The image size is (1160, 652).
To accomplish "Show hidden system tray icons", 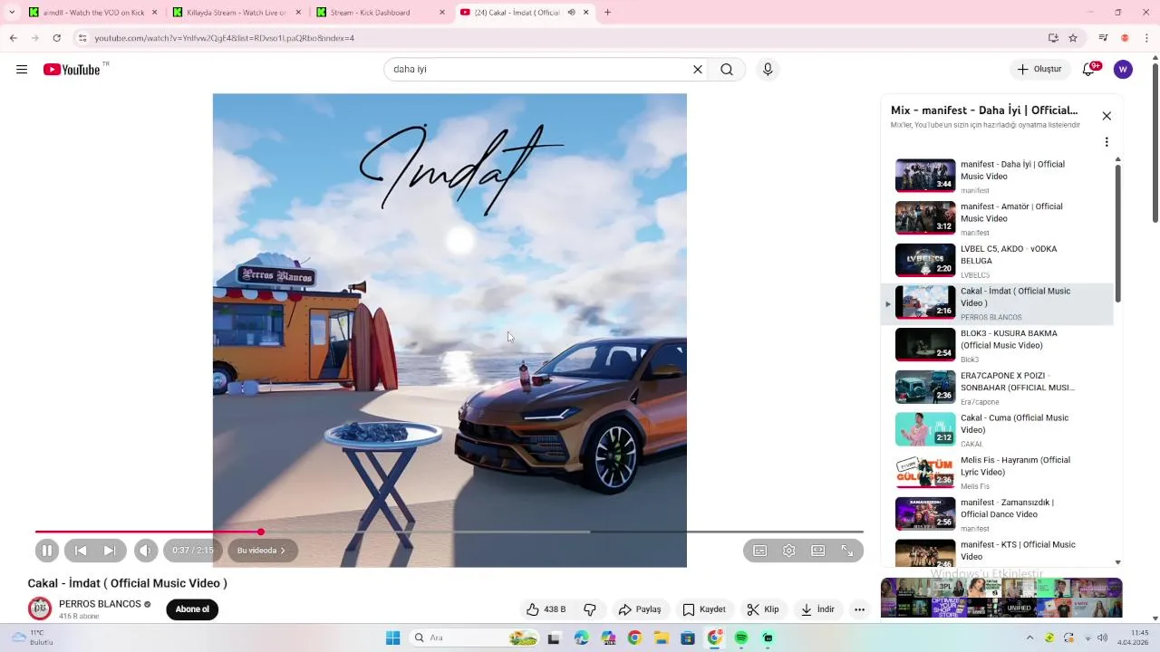I will pyautogui.click(x=1029, y=638).
